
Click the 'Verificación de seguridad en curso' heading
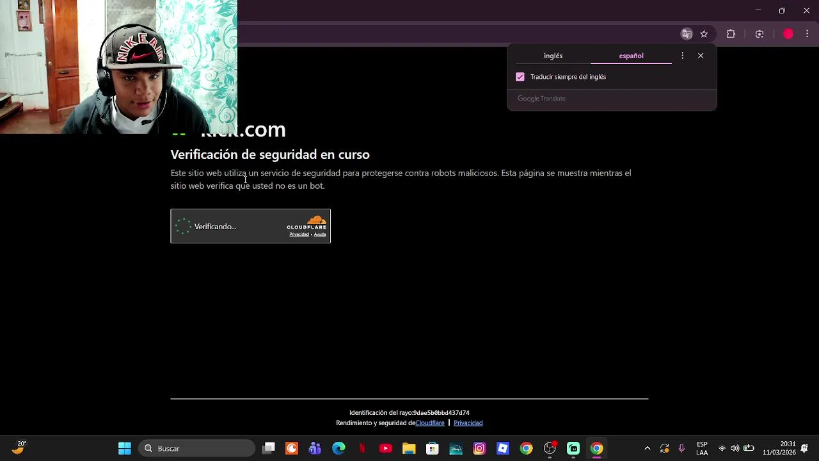point(270,154)
